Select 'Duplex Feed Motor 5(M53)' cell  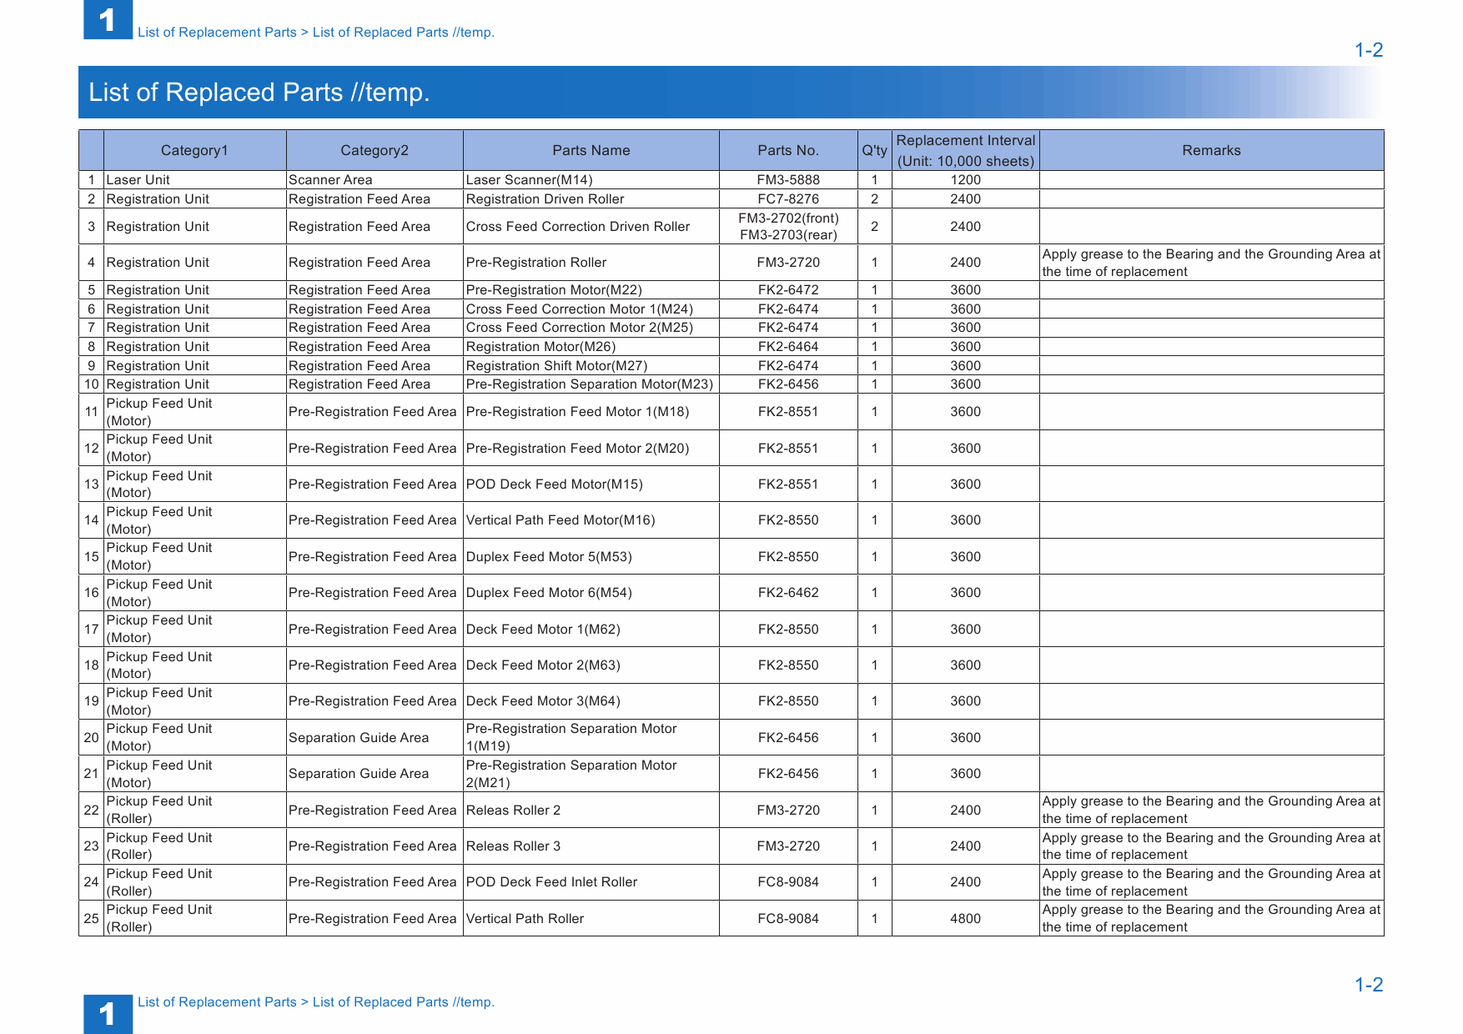[591, 557]
